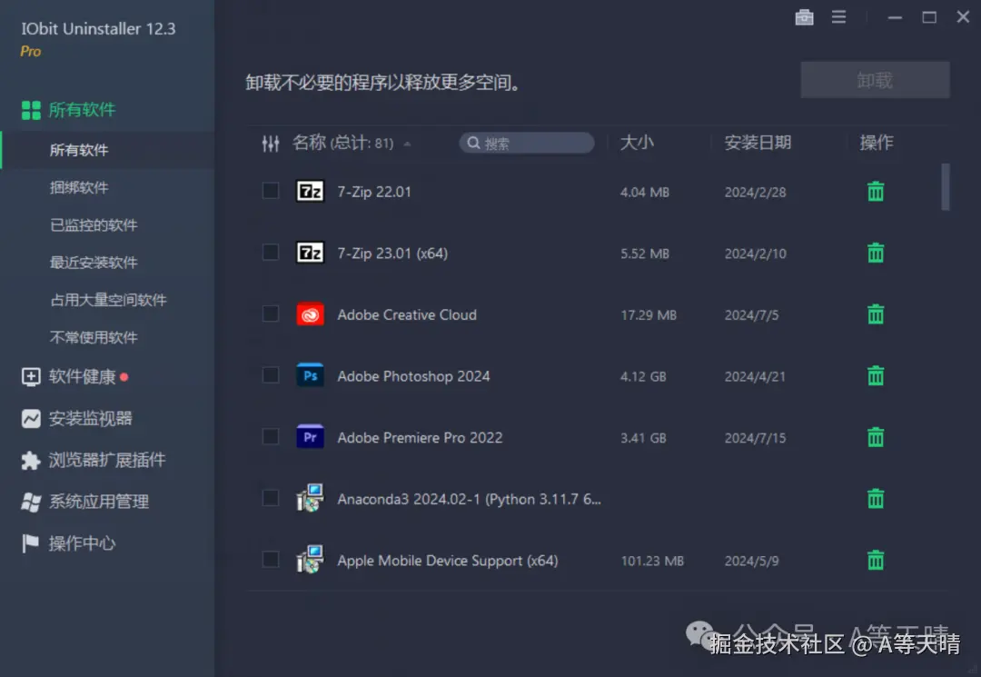Check the box for 7-Zip 23.01 (x64)

pyautogui.click(x=271, y=252)
